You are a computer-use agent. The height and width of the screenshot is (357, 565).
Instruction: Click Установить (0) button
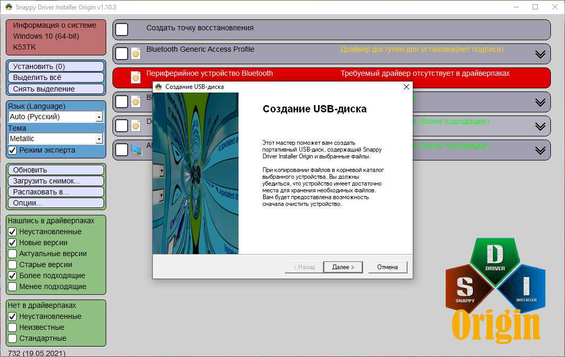point(56,66)
